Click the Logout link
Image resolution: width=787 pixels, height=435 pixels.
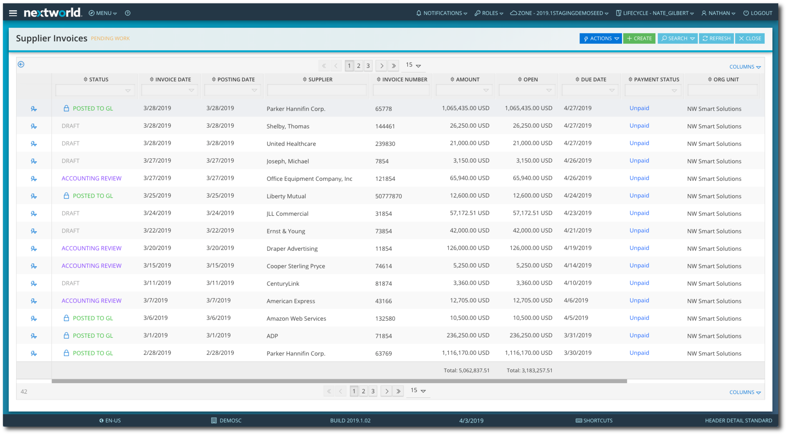point(758,13)
